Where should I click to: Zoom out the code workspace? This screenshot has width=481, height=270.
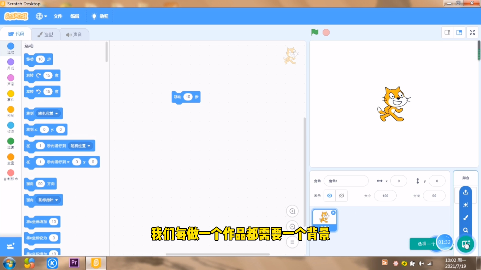pos(292,226)
